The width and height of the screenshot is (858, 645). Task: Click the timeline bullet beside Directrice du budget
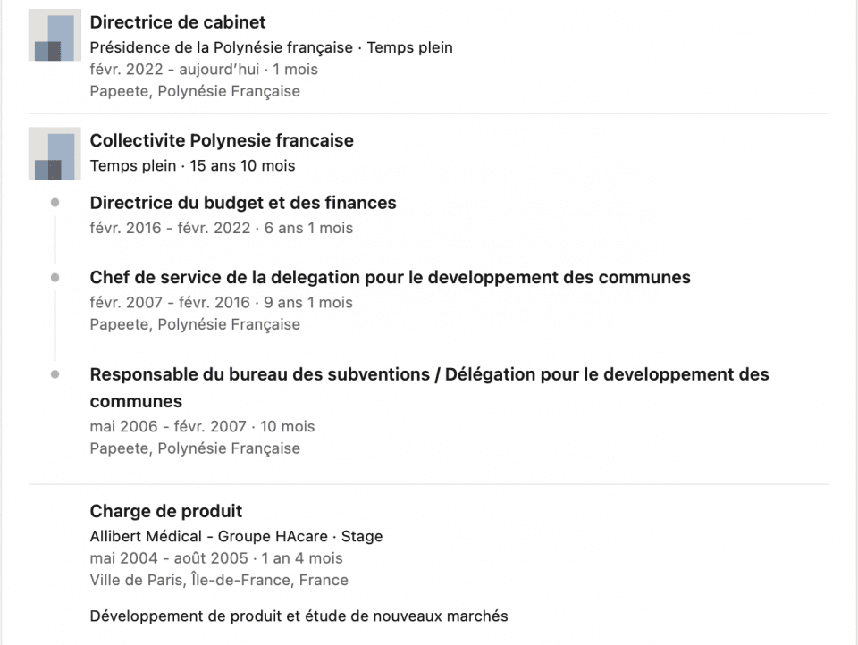tap(55, 203)
